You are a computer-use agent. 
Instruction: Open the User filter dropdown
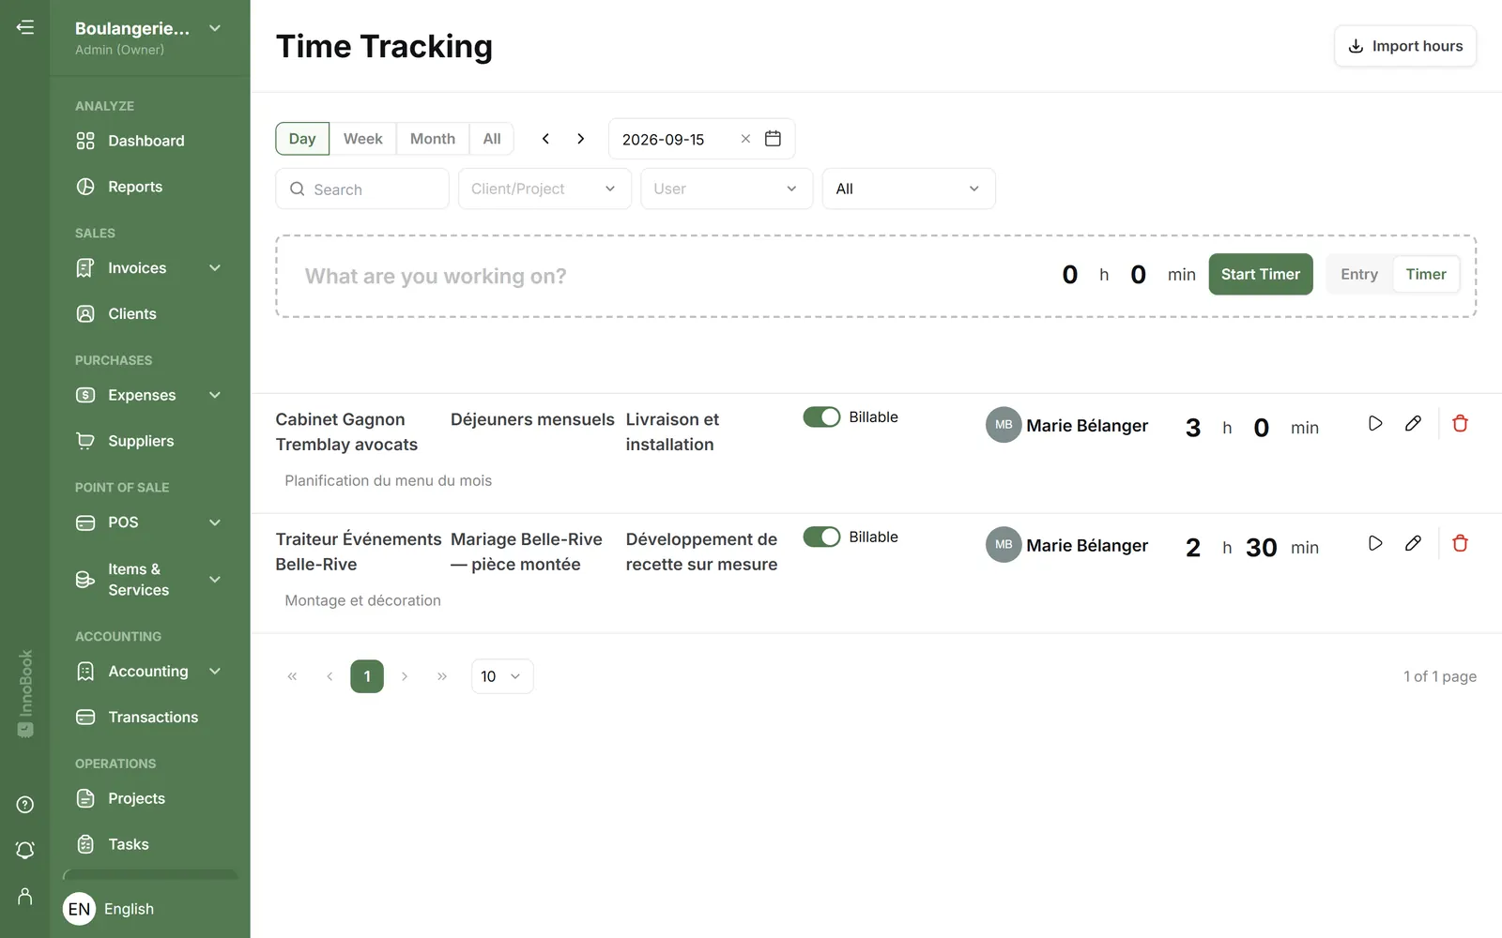click(727, 189)
